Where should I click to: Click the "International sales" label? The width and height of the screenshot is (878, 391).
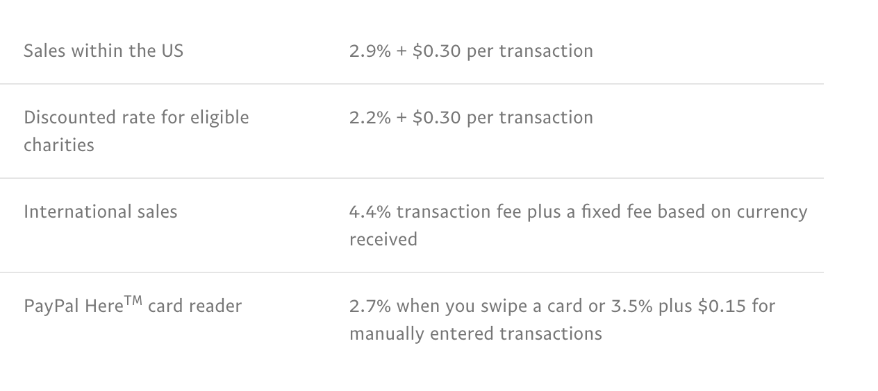pos(101,211)
